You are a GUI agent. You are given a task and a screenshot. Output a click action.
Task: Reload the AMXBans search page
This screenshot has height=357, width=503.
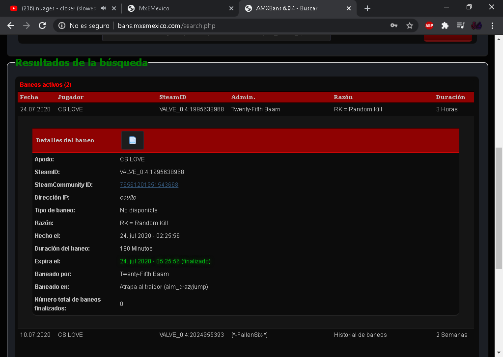coord(42,25)
